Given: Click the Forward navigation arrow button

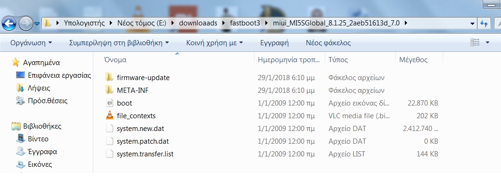Looking at the screenshot, I should (25, 23).
